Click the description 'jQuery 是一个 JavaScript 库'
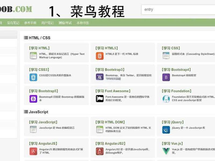 (188, 128)
